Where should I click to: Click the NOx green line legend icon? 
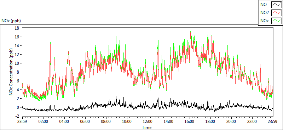pos(276,21)
